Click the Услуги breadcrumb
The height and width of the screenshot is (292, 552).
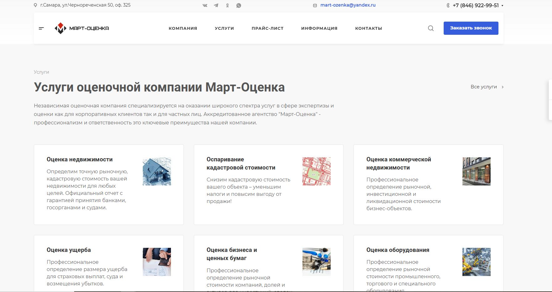click(x=41, y=72)
